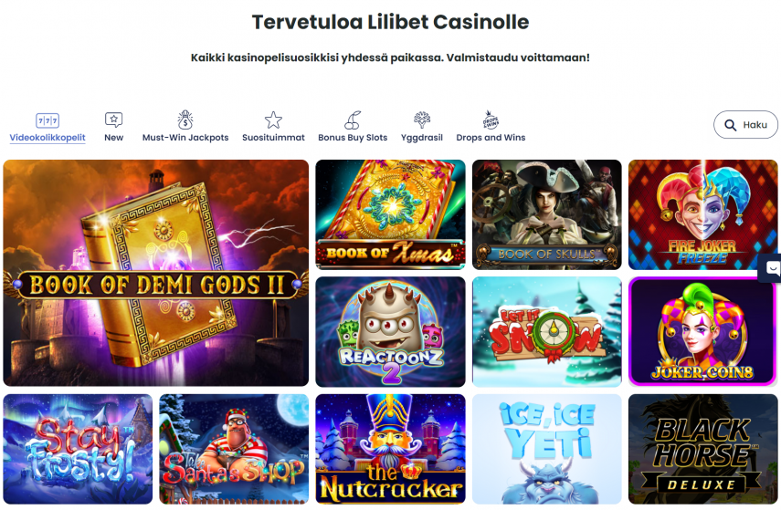Open the Book of Xmas game
The height and width of the screenshot is (510, 781).
point(391,214)
